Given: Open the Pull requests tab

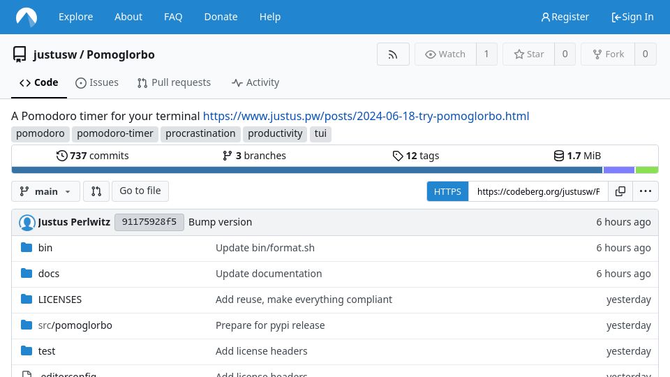Looking at the screenshot, I should click(174, 82).
